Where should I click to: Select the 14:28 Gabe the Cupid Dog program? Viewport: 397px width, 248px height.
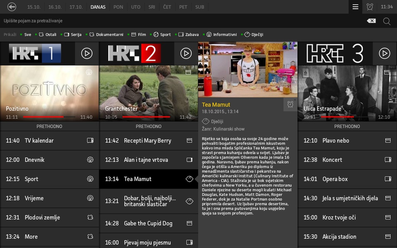click(x=148, y=223)
